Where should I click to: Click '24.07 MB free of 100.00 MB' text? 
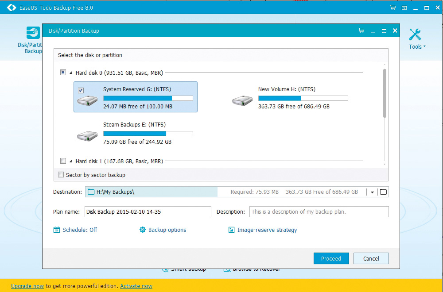coord(138,106)
